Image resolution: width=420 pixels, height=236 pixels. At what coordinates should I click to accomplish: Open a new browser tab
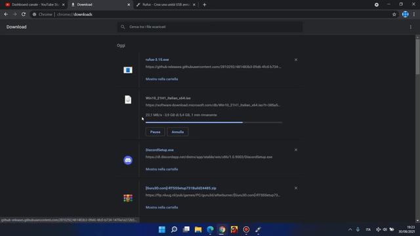point(204,5)
